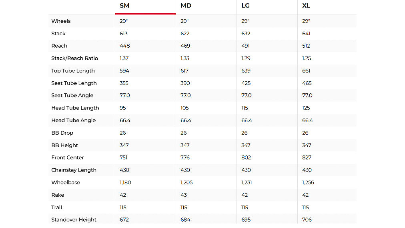Select the LG size tab
This screenshot has width=405, height=228.
click(246, 6)
